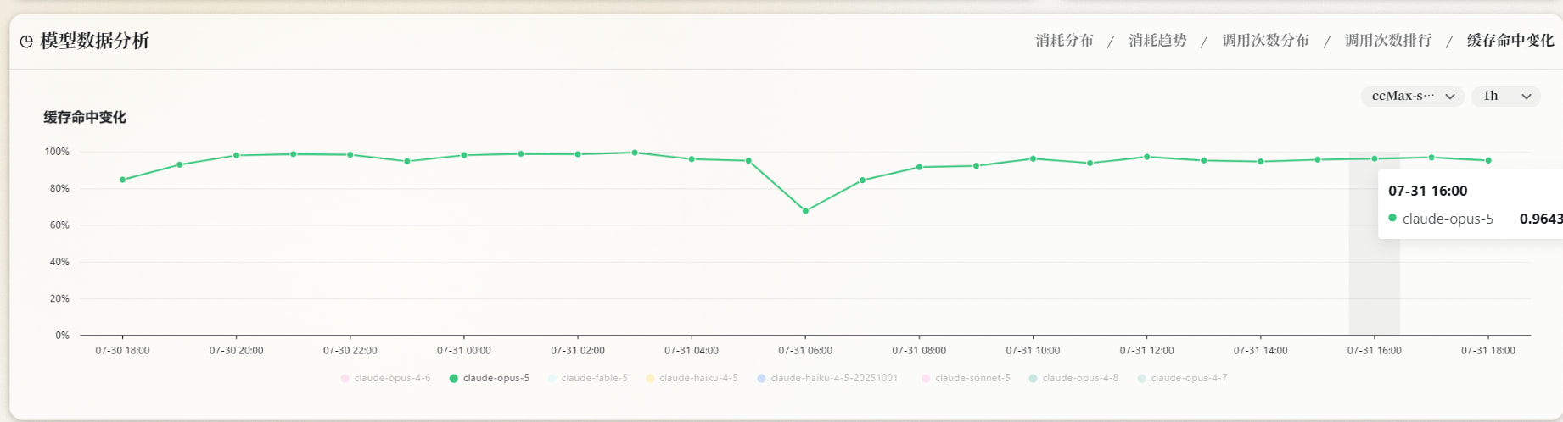1563x422 pixels.
Task: Toggle claude-opus-4-7 legend series
Action: [x=1182, y=378]
